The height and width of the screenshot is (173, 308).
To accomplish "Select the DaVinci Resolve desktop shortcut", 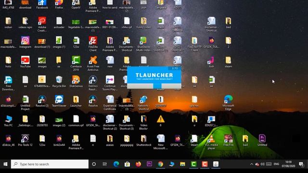I will (x=93, y=83).
